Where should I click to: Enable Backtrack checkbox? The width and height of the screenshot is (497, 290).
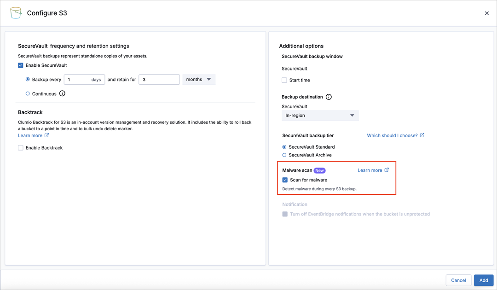click(21, 148)
